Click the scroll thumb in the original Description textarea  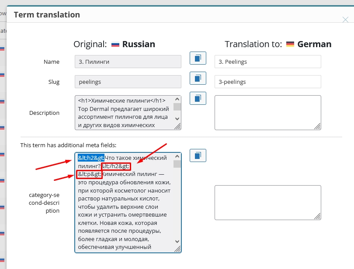(177, 107)
